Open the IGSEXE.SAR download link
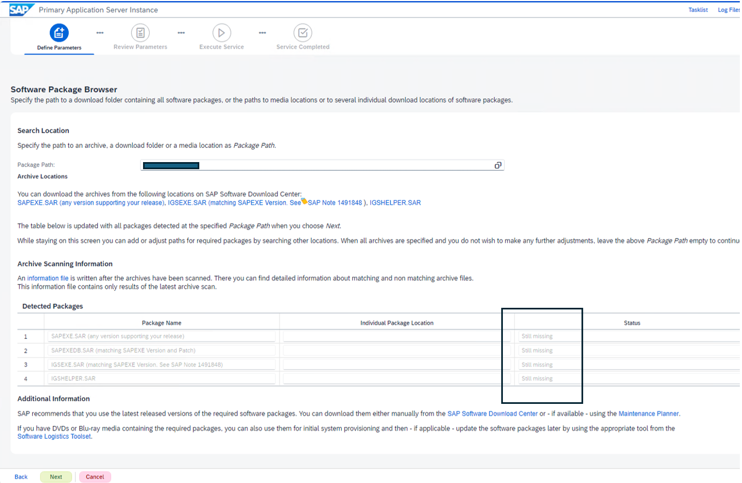Viewport: 742px width, 483px height. (x=234, y=202)
